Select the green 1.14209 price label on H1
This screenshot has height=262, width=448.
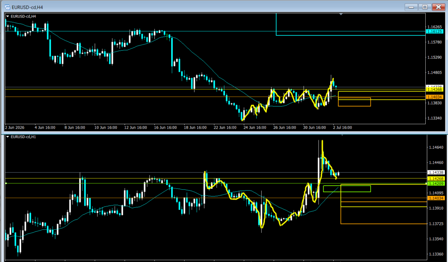[436, 184]
